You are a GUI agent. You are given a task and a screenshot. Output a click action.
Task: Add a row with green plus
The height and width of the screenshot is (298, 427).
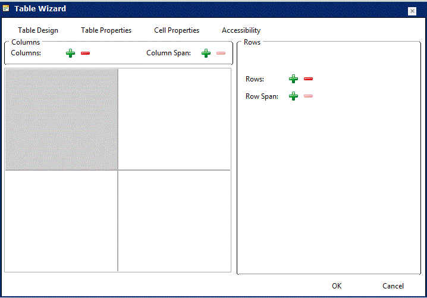coord(293,79)
